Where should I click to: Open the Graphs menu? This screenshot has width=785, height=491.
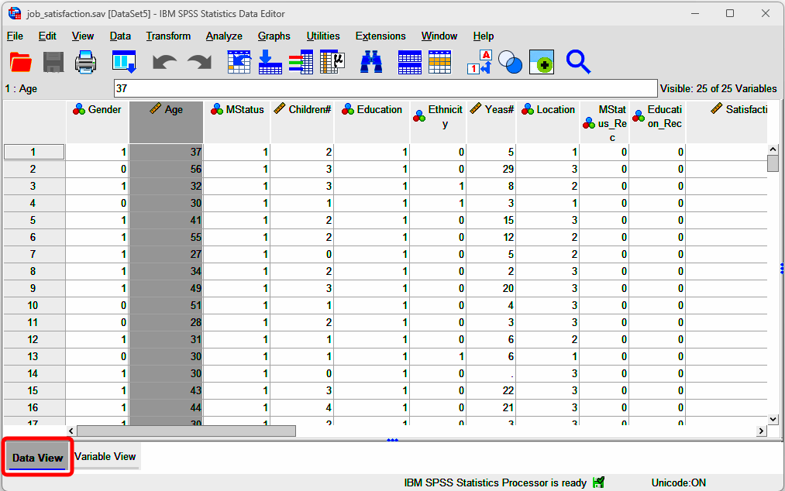click(x=274, y=36)
